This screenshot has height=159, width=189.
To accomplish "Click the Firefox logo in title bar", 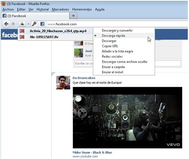I will [x=4, y=4].
